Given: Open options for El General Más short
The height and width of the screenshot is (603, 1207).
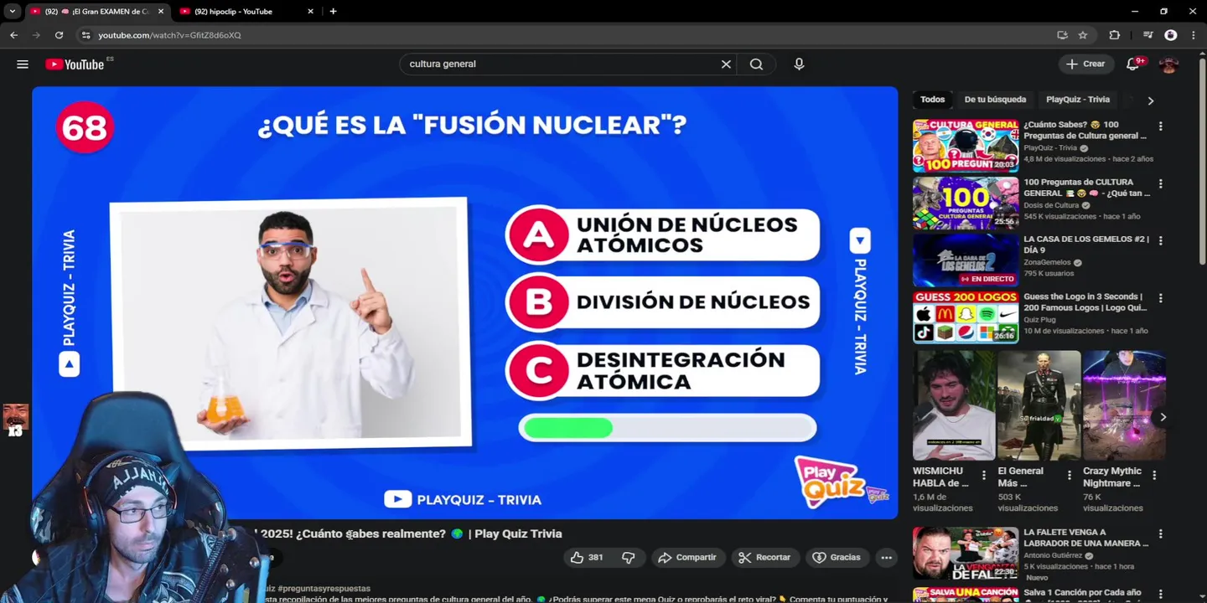Looking at the screenshot, I should [x=1069, y=475].
